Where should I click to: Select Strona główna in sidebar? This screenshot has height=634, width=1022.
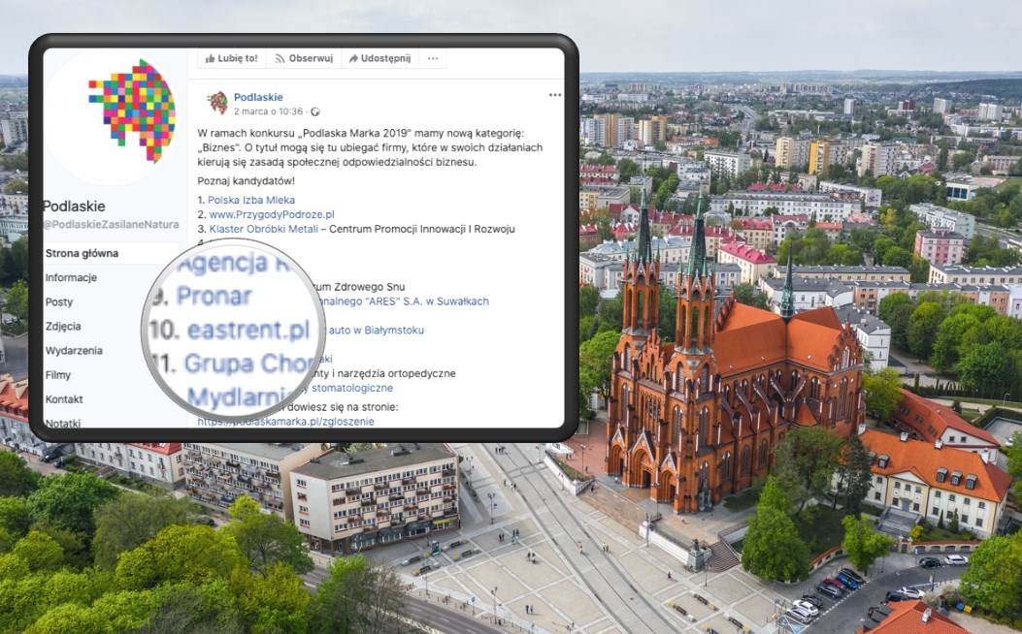(x=82, y=254)
